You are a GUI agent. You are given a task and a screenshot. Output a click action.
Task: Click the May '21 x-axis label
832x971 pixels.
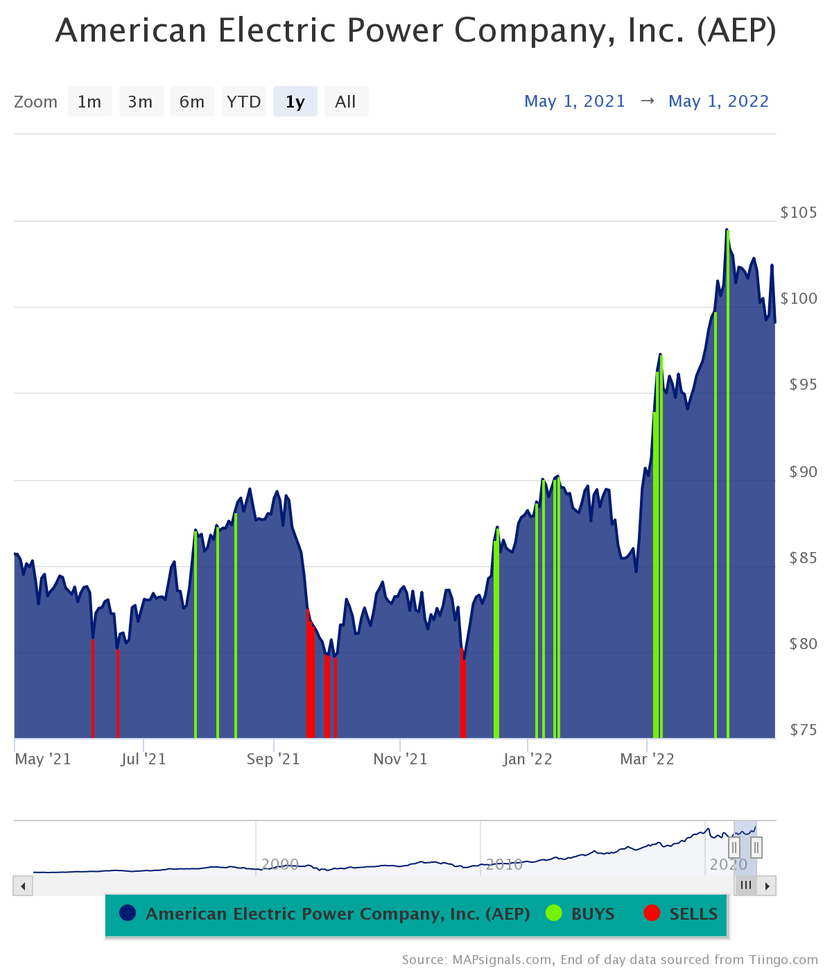[43, 759]
